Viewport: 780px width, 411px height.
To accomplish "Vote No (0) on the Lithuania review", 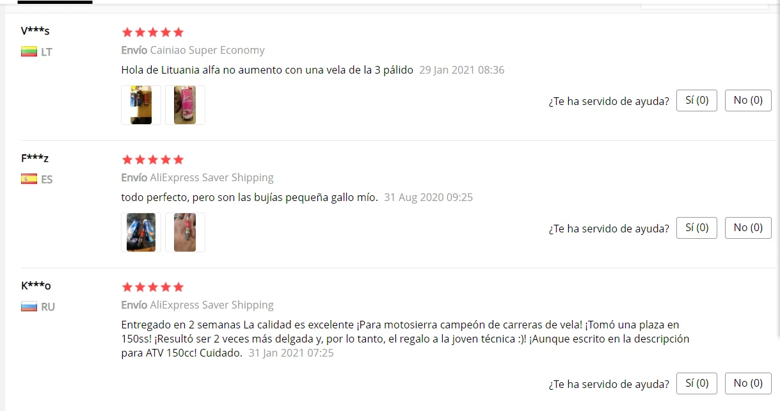I will click(748, 101).
